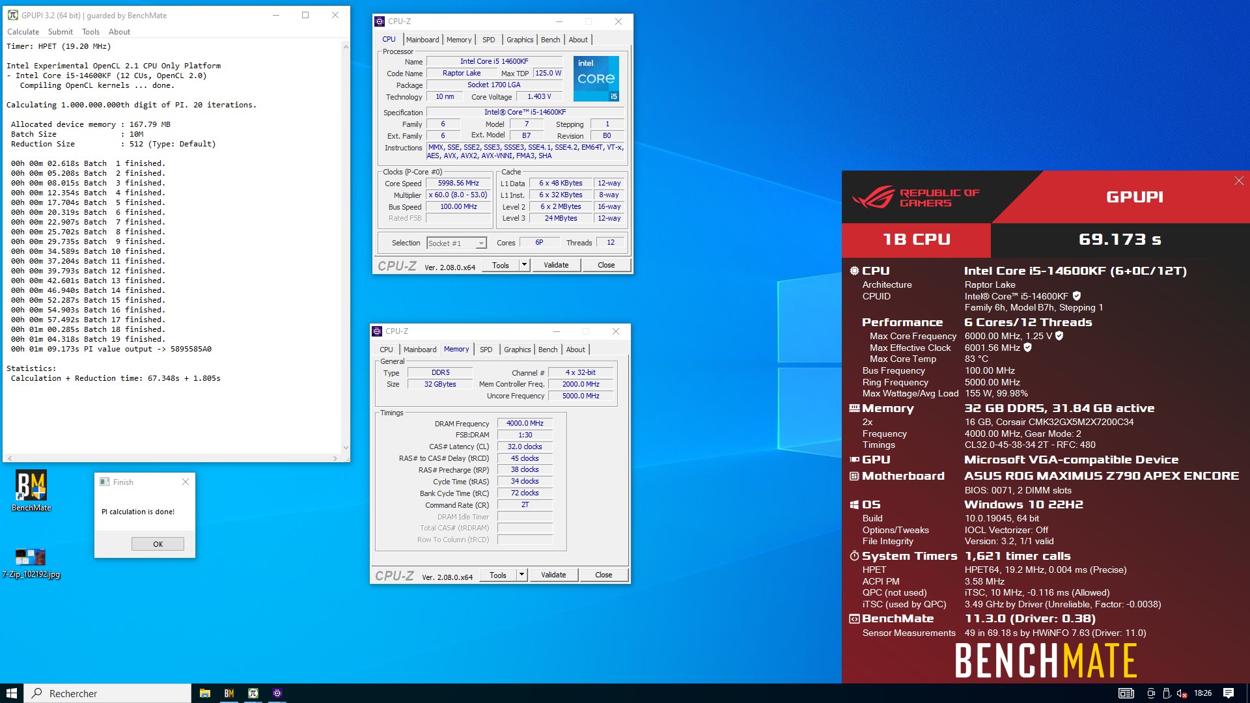Confirm the Finish dialog with OK
Viewport: 1250px width, 703px height.
click(158, 544)
